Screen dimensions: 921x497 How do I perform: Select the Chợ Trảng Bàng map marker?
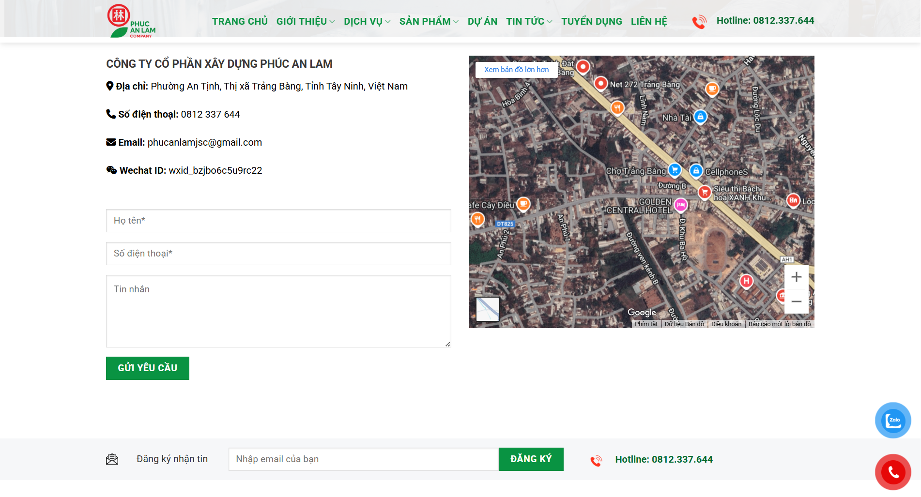(674, 170)
